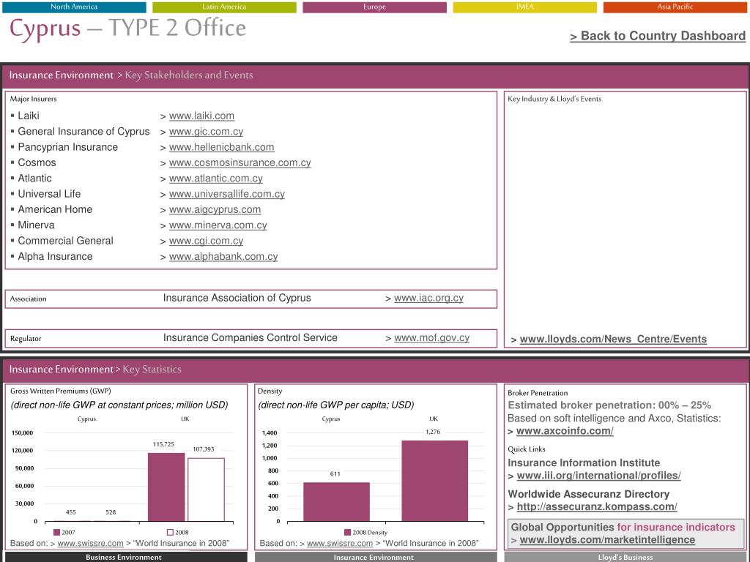This screenshot has height=562, width=750.
Task: Click Commercial General entry
Action: click(65, 241)
